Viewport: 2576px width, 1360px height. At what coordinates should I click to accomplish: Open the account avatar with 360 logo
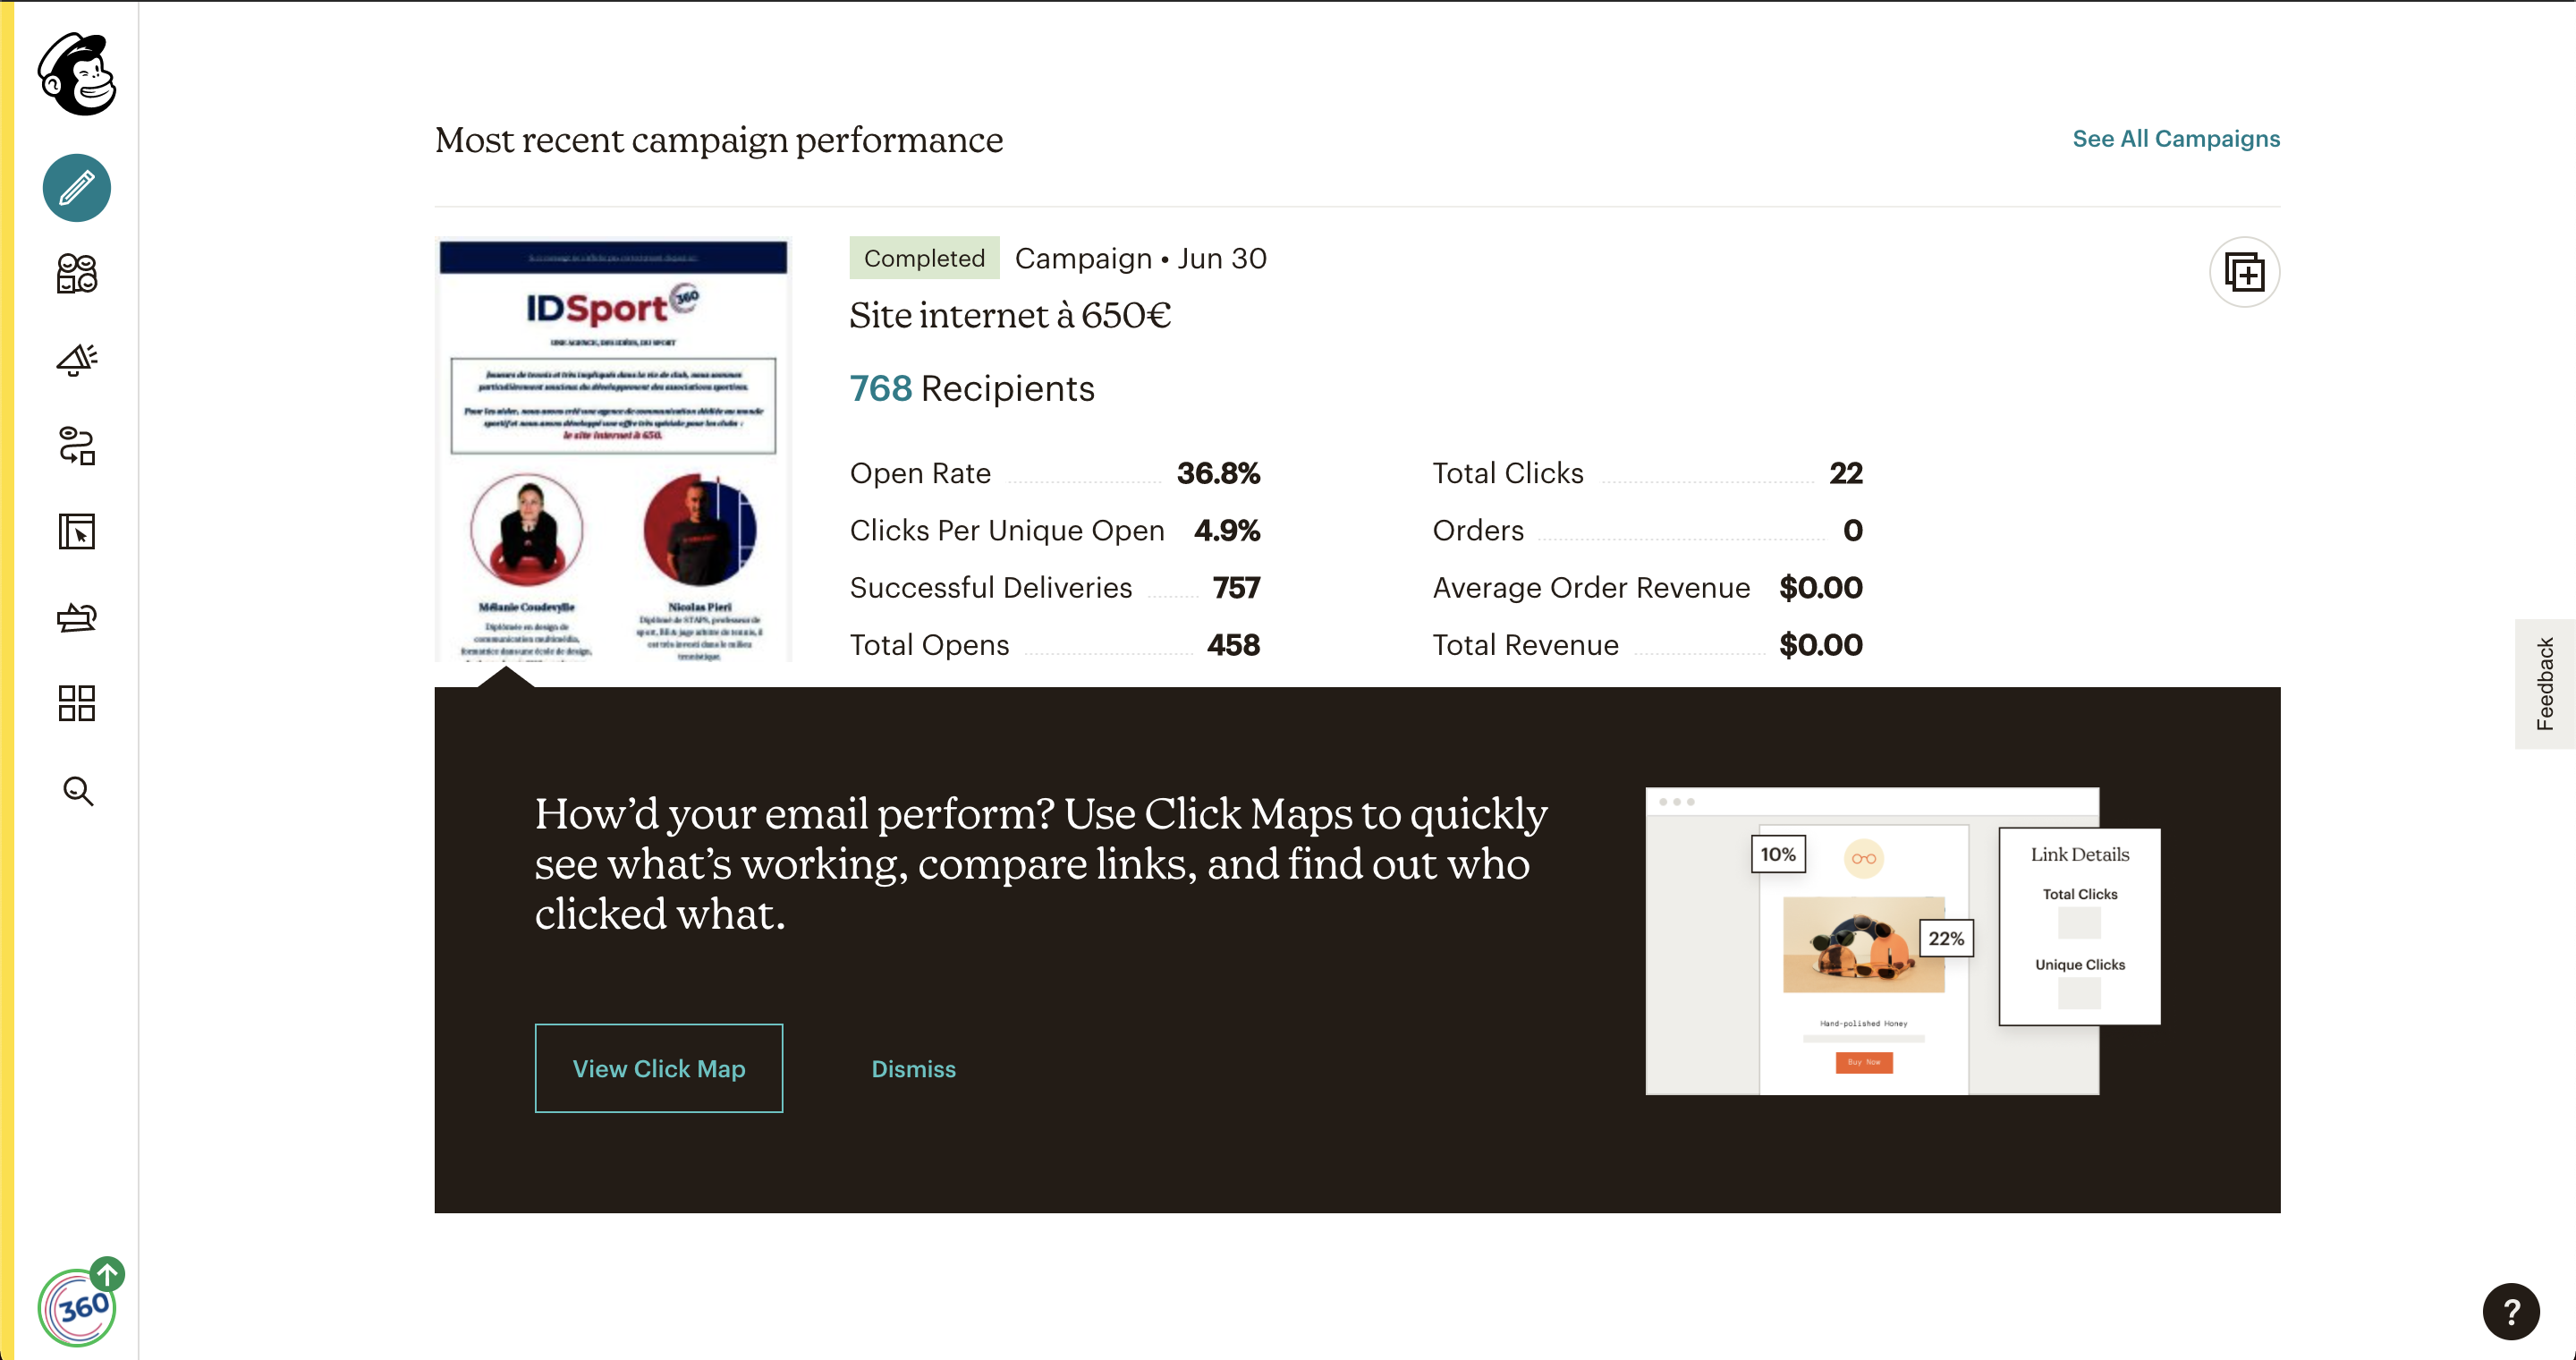pos(78,1307)
